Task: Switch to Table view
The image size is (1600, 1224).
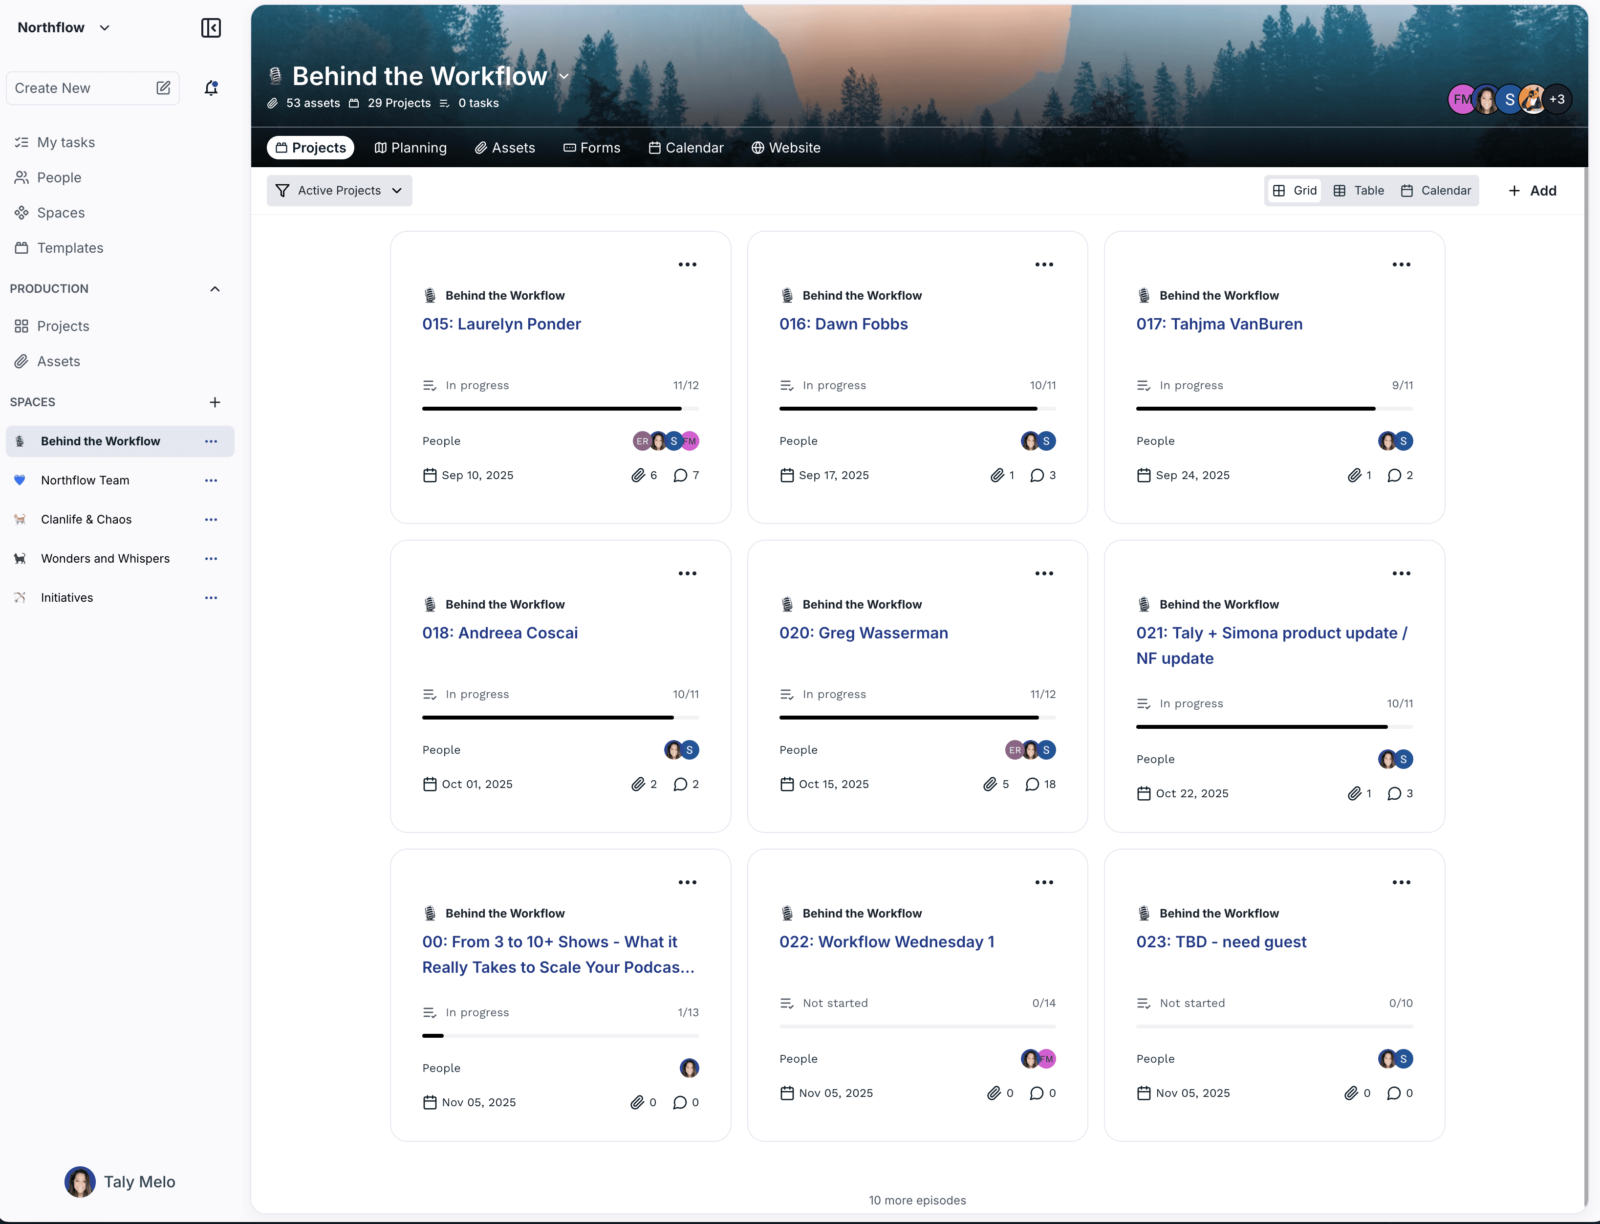Action: coord(1358,190)
